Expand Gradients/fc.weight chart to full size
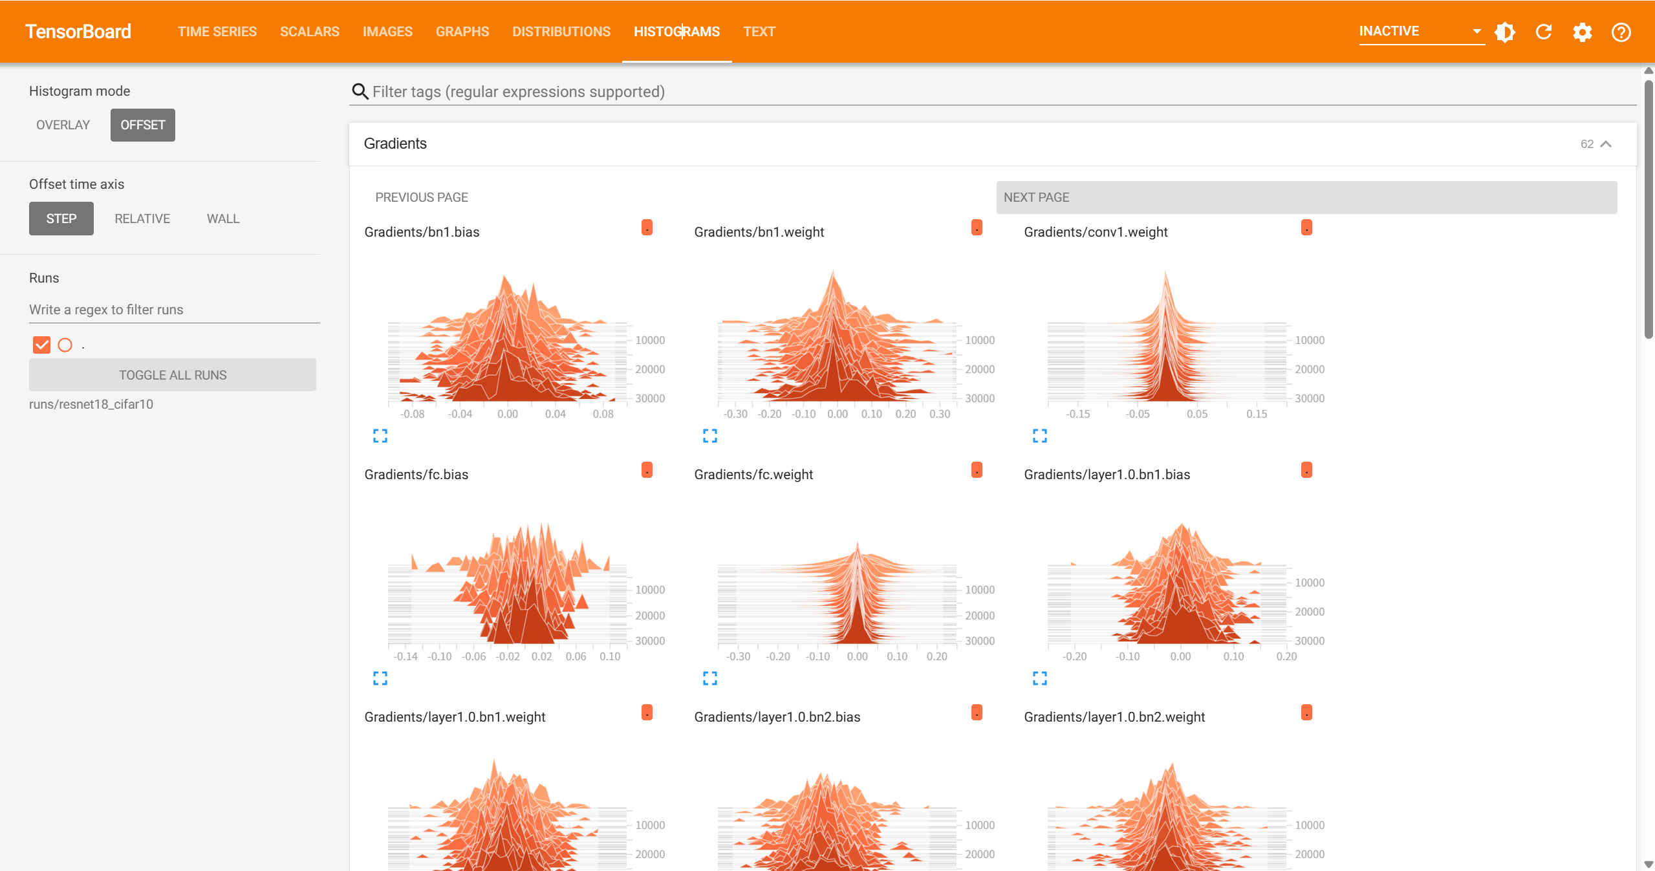Image resolution: width=1655 pixels, height=871 pixels. (x=710, y=678)
